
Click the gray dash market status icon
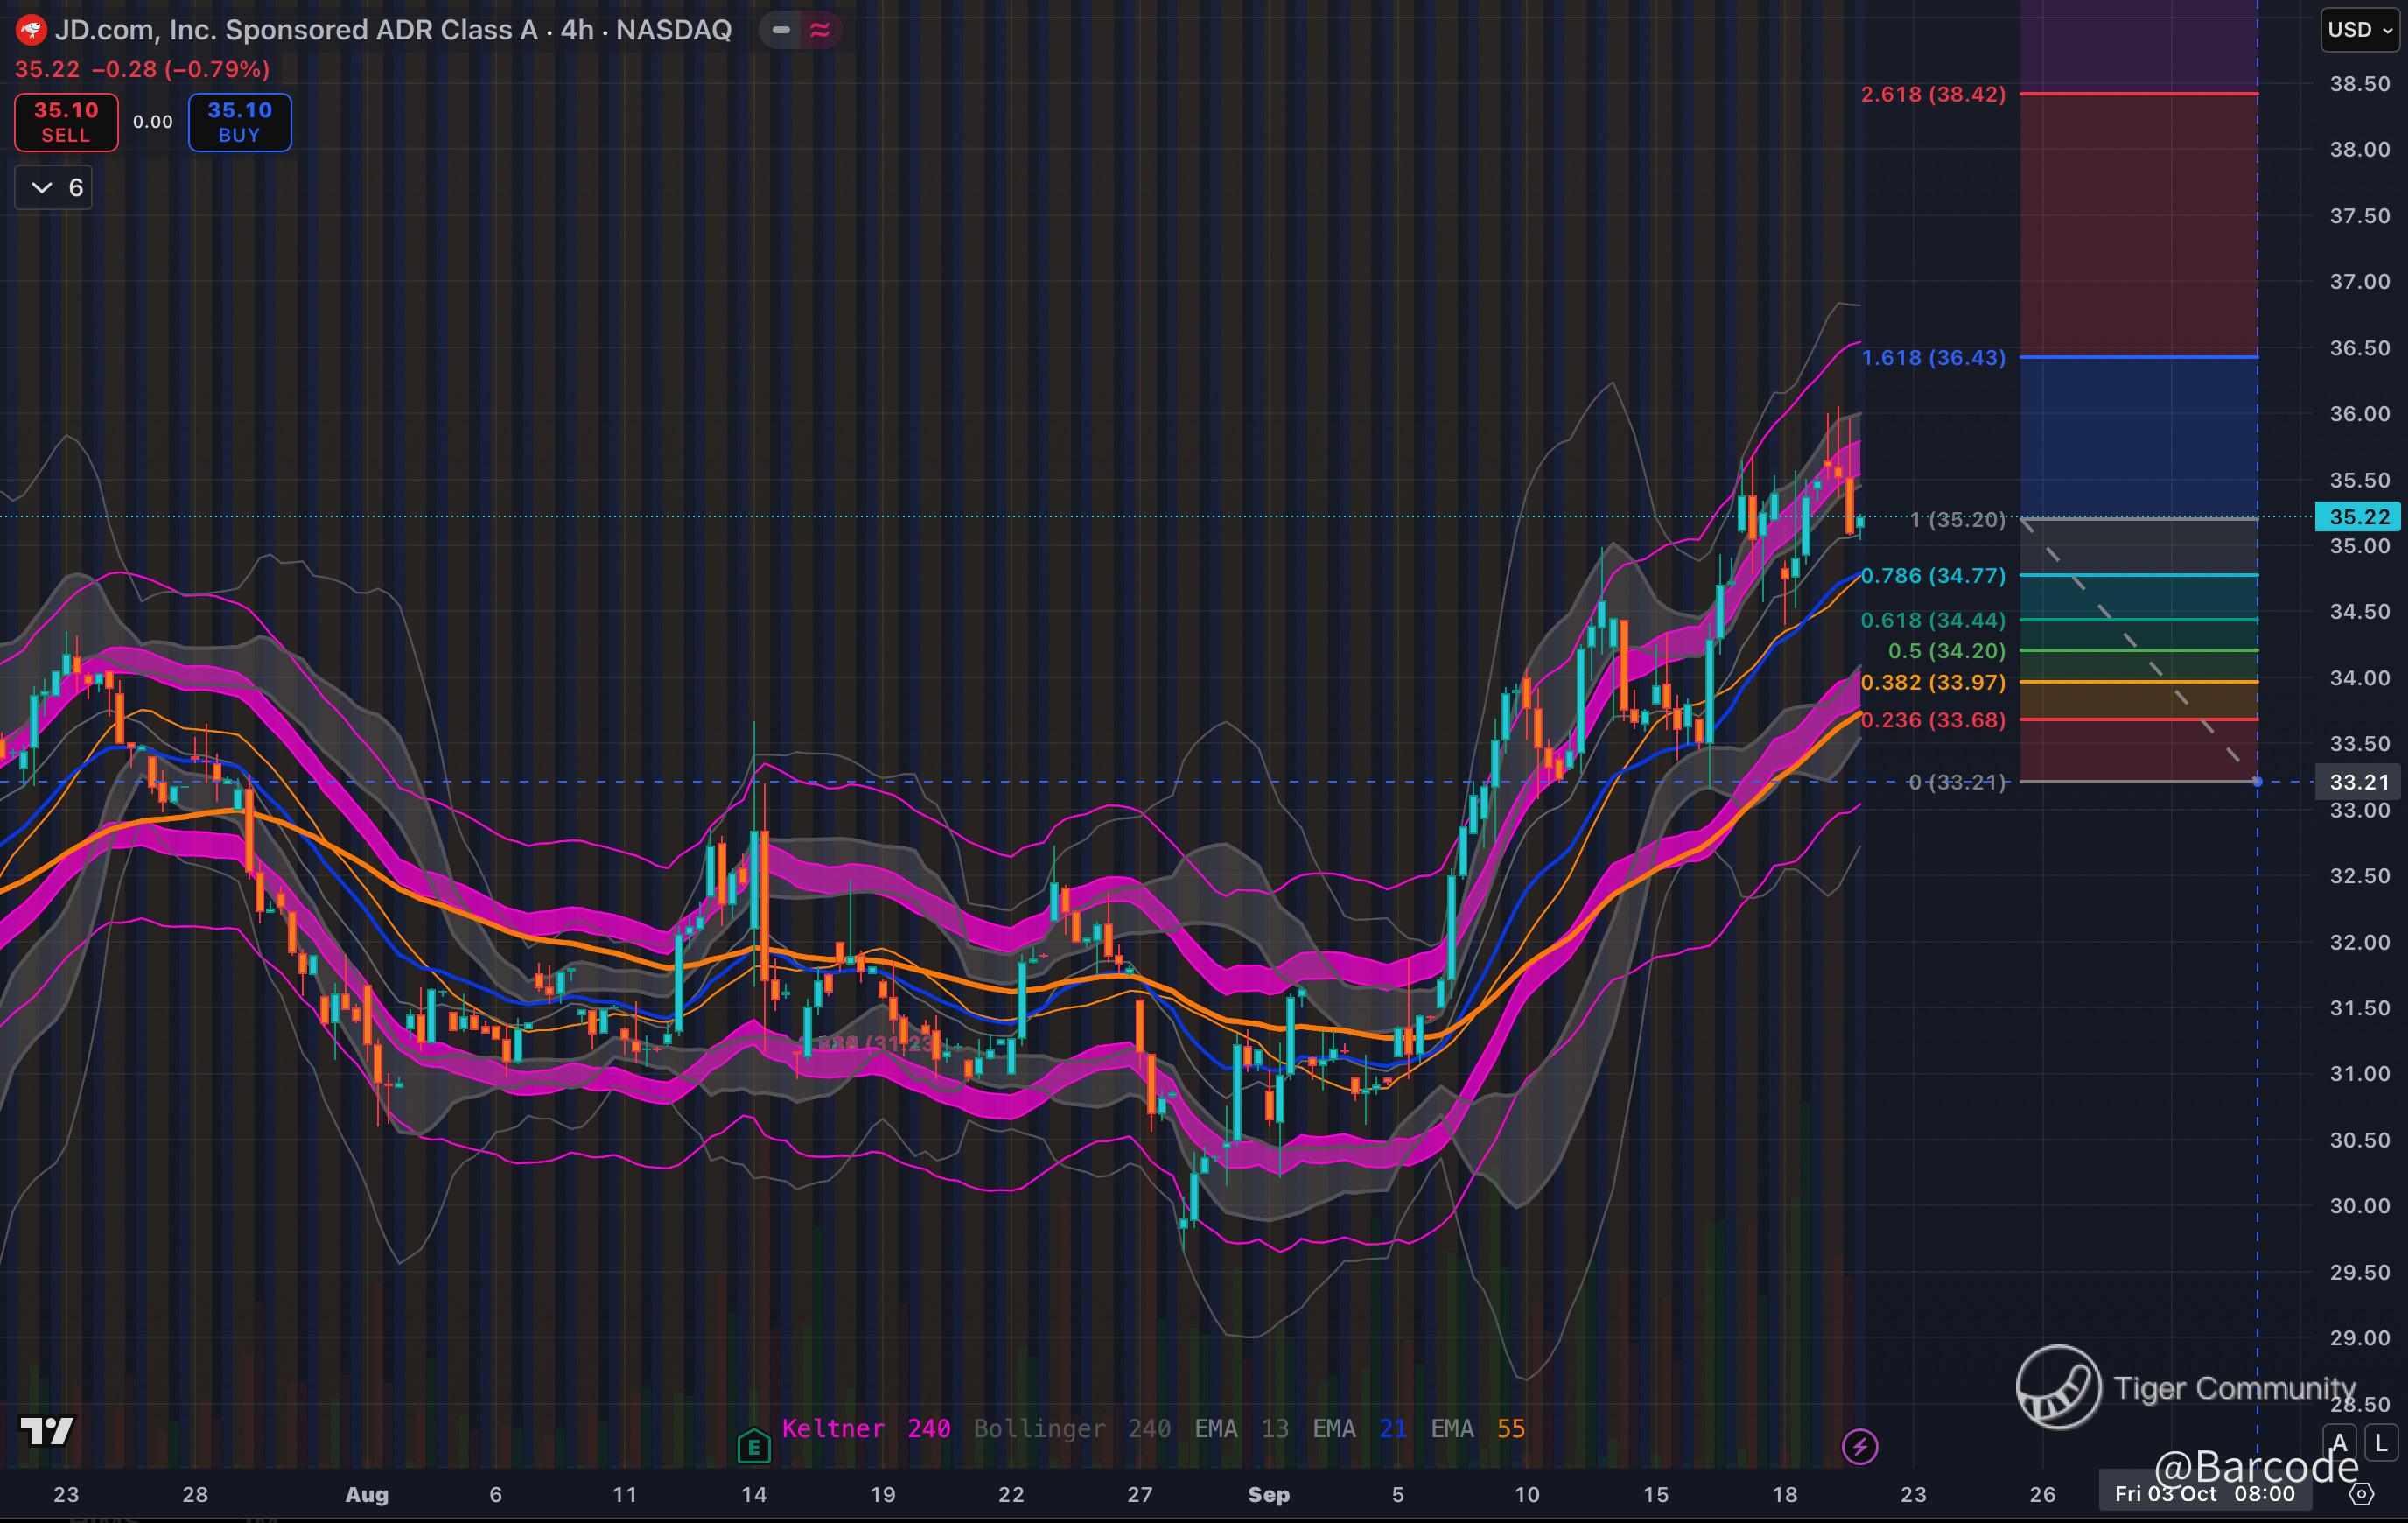781,30
